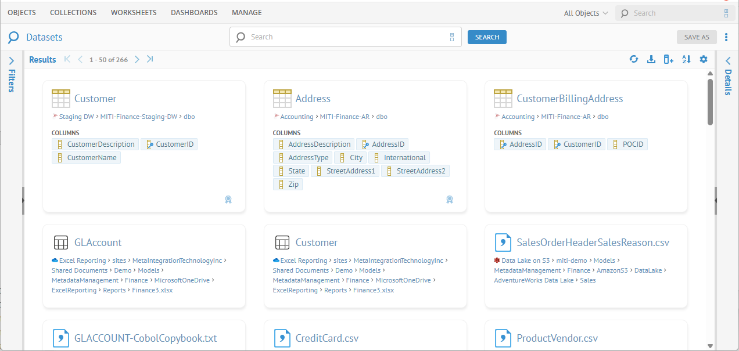Refresh the dataset results list

click(634, 59)
